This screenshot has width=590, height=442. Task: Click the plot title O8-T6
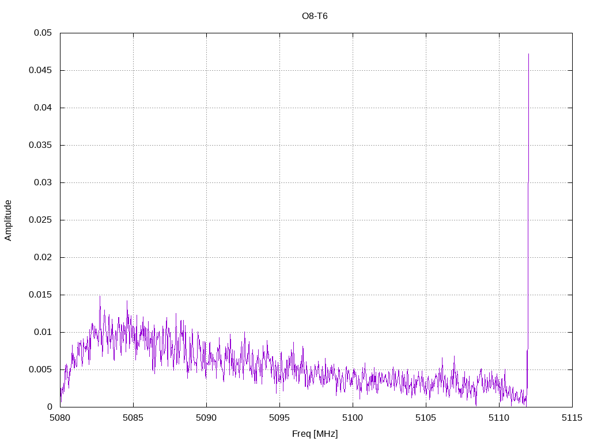coord(315,16)
